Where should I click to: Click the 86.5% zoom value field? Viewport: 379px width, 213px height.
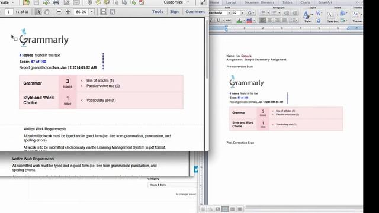point(81,12)
